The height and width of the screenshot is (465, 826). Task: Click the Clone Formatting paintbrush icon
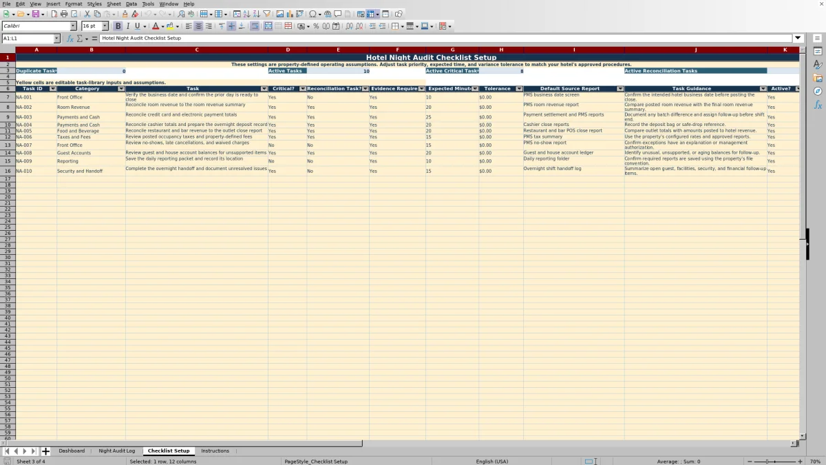tap(125, 14)
